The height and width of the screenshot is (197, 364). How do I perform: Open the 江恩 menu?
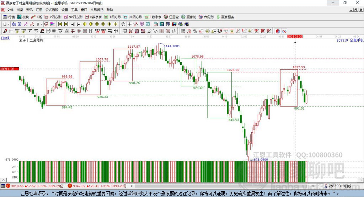[x=39, y=10]
